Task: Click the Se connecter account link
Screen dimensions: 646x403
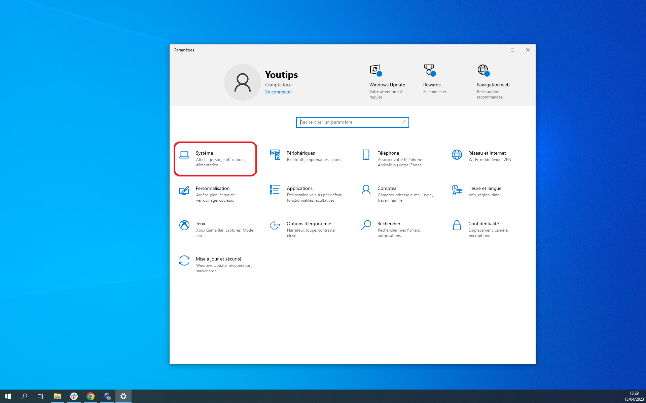Action: pos(278,92)
